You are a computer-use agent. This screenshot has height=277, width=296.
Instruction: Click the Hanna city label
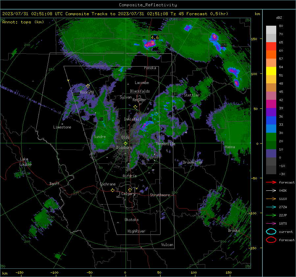click(230, 147)
